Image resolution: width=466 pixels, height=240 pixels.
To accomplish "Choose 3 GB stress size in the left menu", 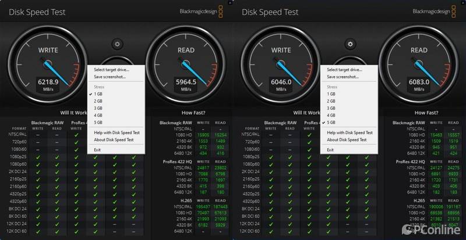I will point(98,108).
